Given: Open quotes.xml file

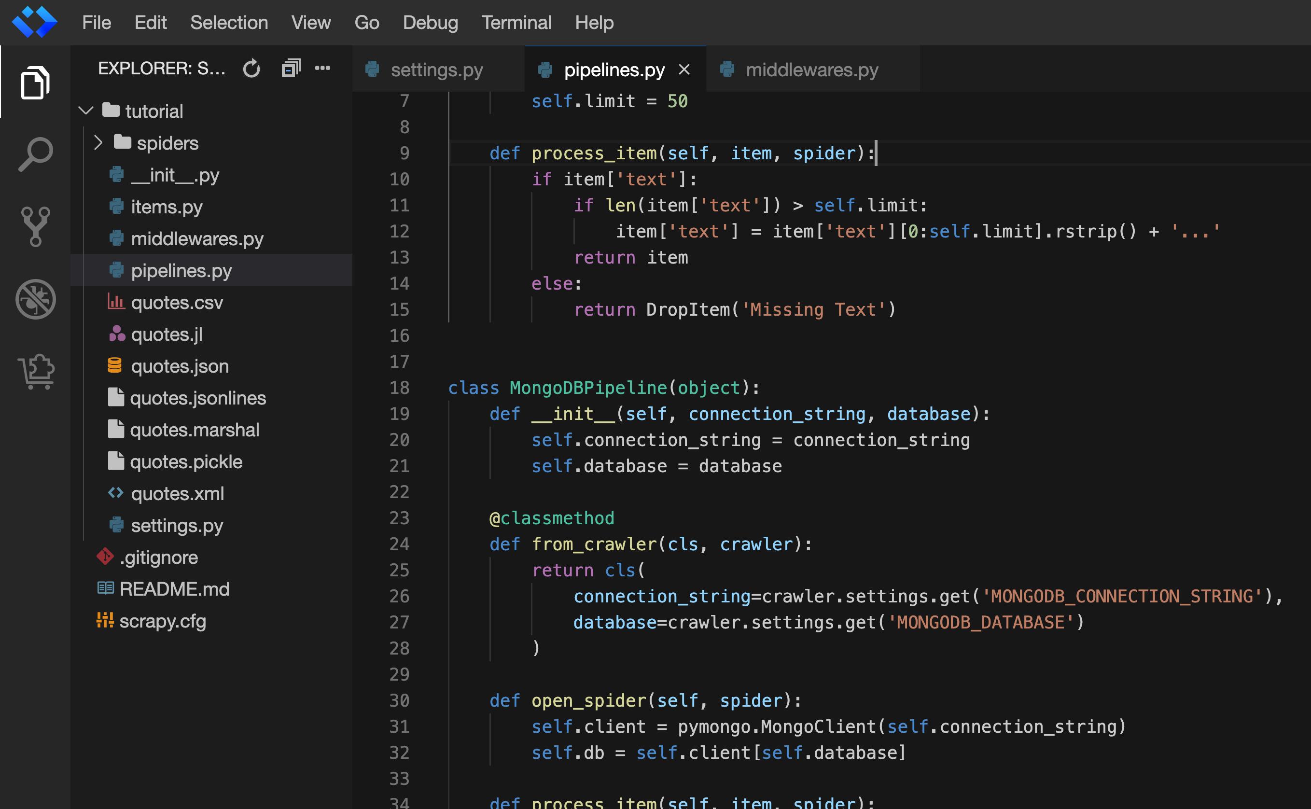Looking at the screenshot, I should coord(211,493).
